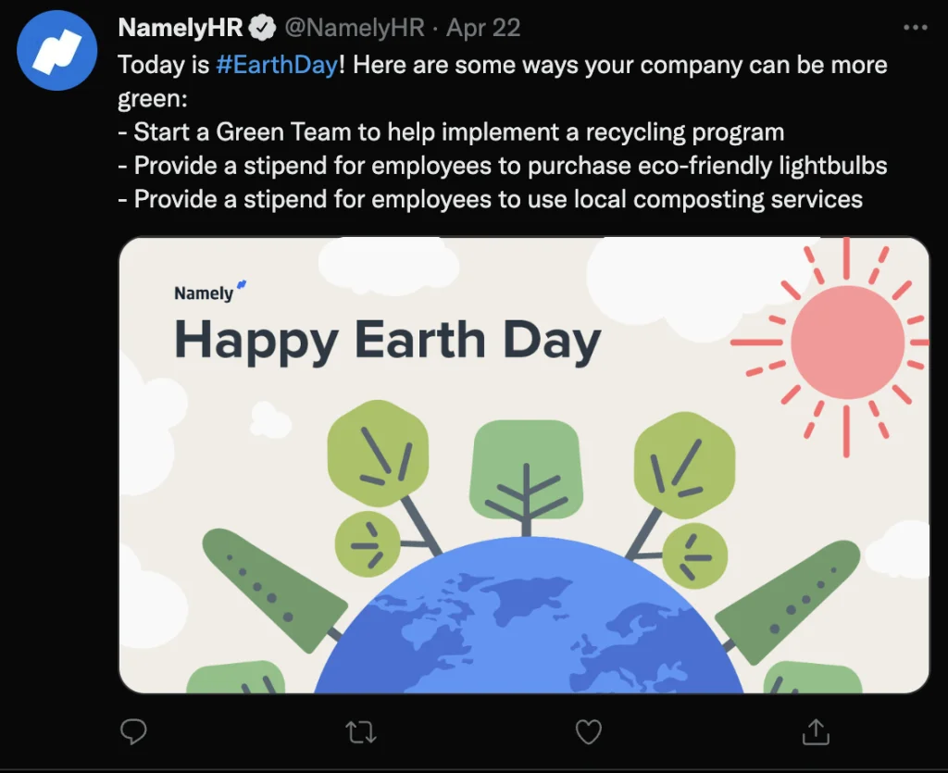Click the share upload icon
948x773 pixels.
coord(816,732)
